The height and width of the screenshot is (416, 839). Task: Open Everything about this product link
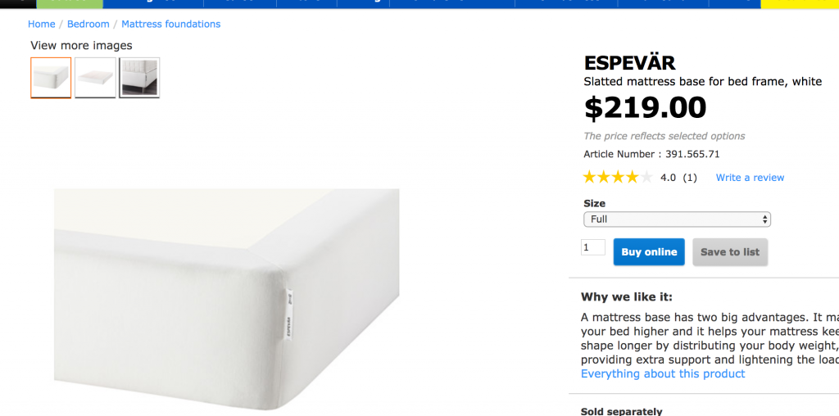pyautogui.click(x=663, y=374)
